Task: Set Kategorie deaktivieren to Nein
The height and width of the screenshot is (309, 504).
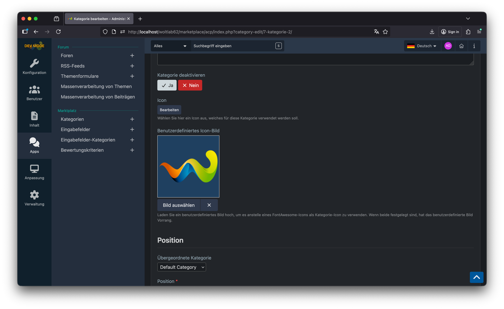Action: 190,85
